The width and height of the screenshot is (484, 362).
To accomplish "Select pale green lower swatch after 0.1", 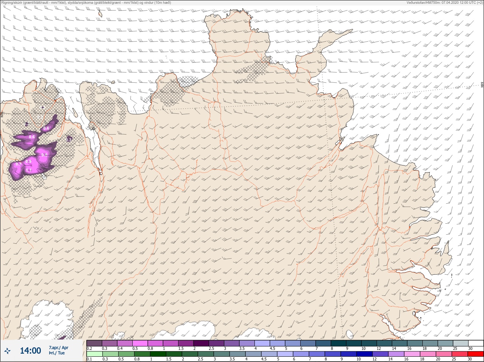I will pyautogui.click(x=94, y=354).
